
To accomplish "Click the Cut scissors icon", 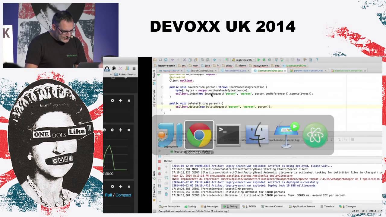I will coord(185,60).
